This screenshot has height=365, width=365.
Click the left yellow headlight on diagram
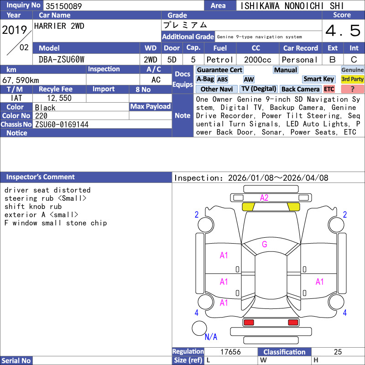(x=248, y=207)
